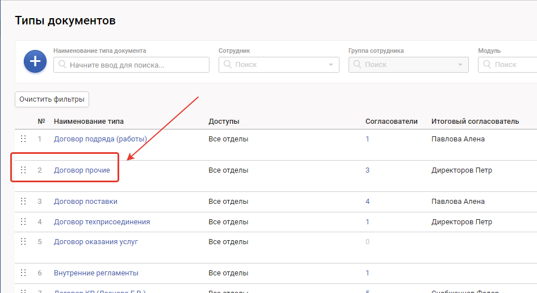Open Договор техприсоединения document type

click(102, 221)
